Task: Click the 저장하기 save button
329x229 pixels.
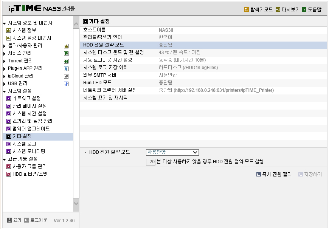Action: 310,174
